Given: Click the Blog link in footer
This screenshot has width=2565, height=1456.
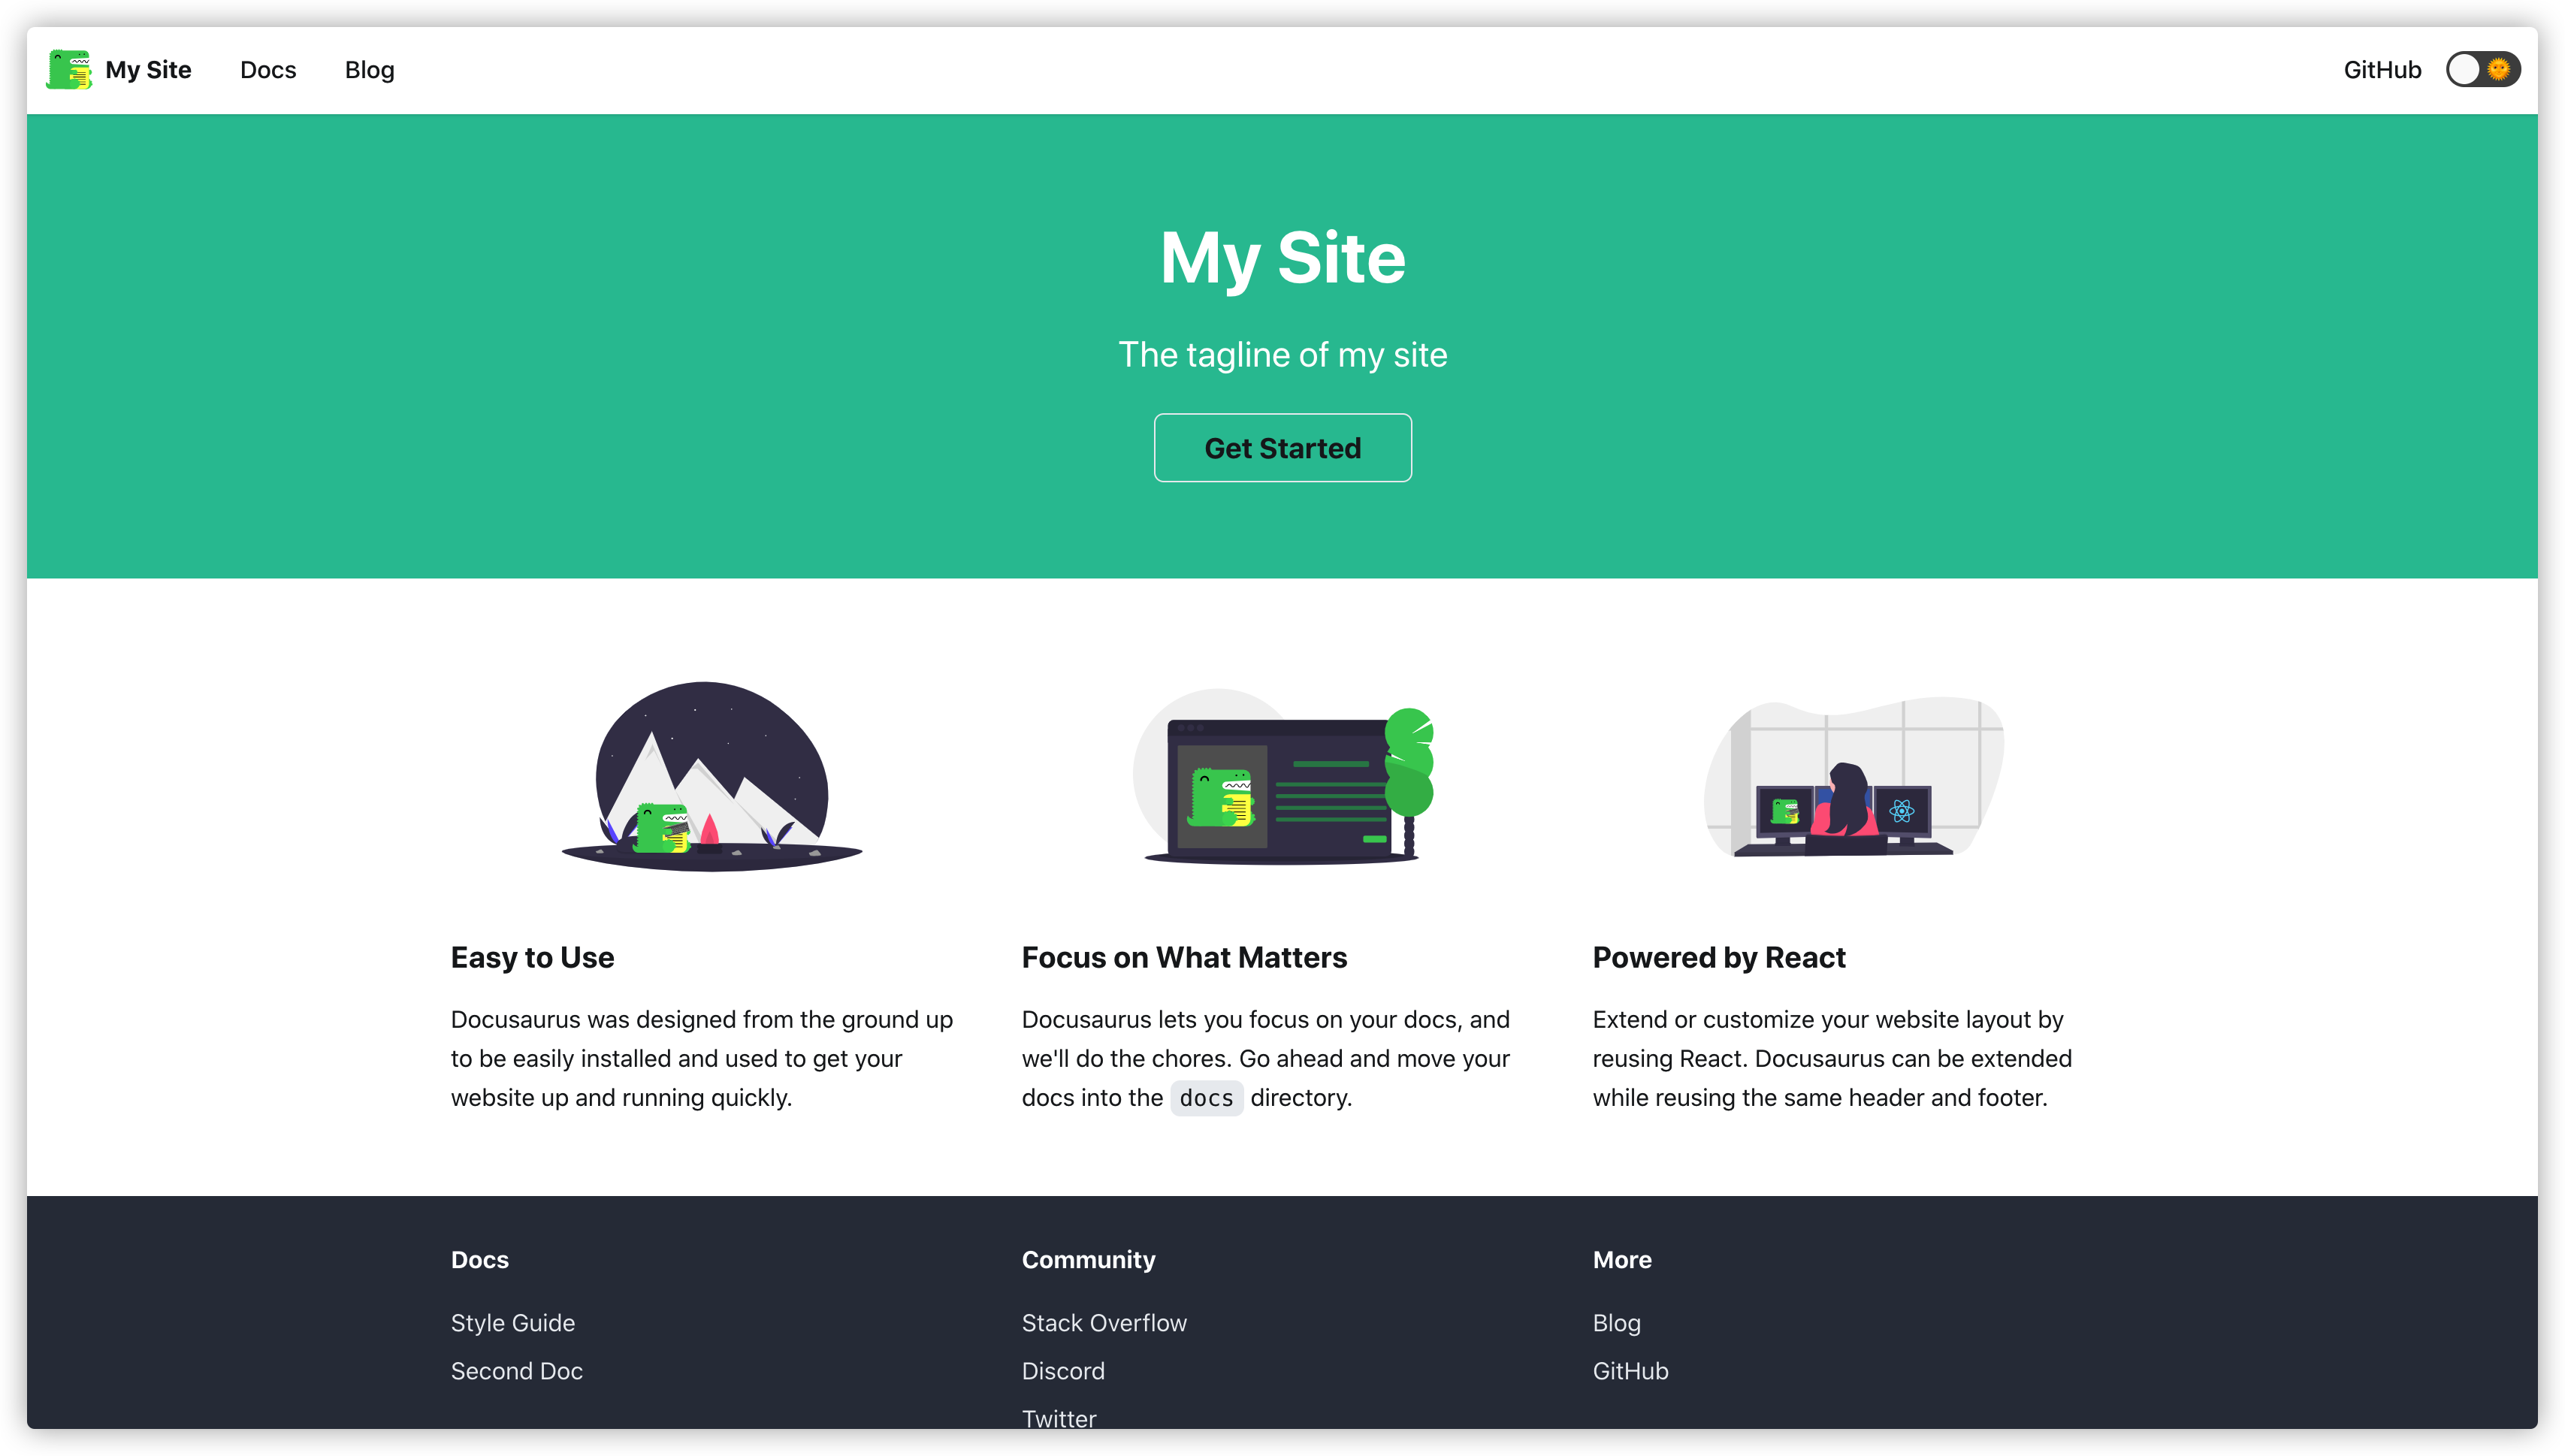Looking at the screenshot, I should 1616,1322.
